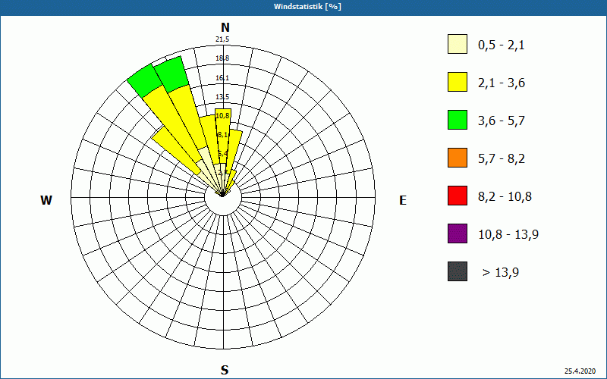The height and width of the screenshot is (379, 607).
Task: Click the yellow 2,1 - 3,6 legend swatch
Action: coord(458,82)
